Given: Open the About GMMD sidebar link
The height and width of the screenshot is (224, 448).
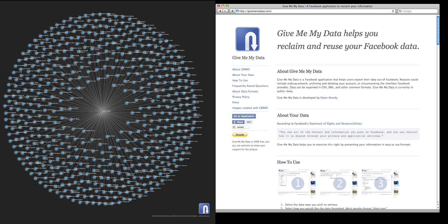Looking at the screenshot, I should tap(241, 69).
